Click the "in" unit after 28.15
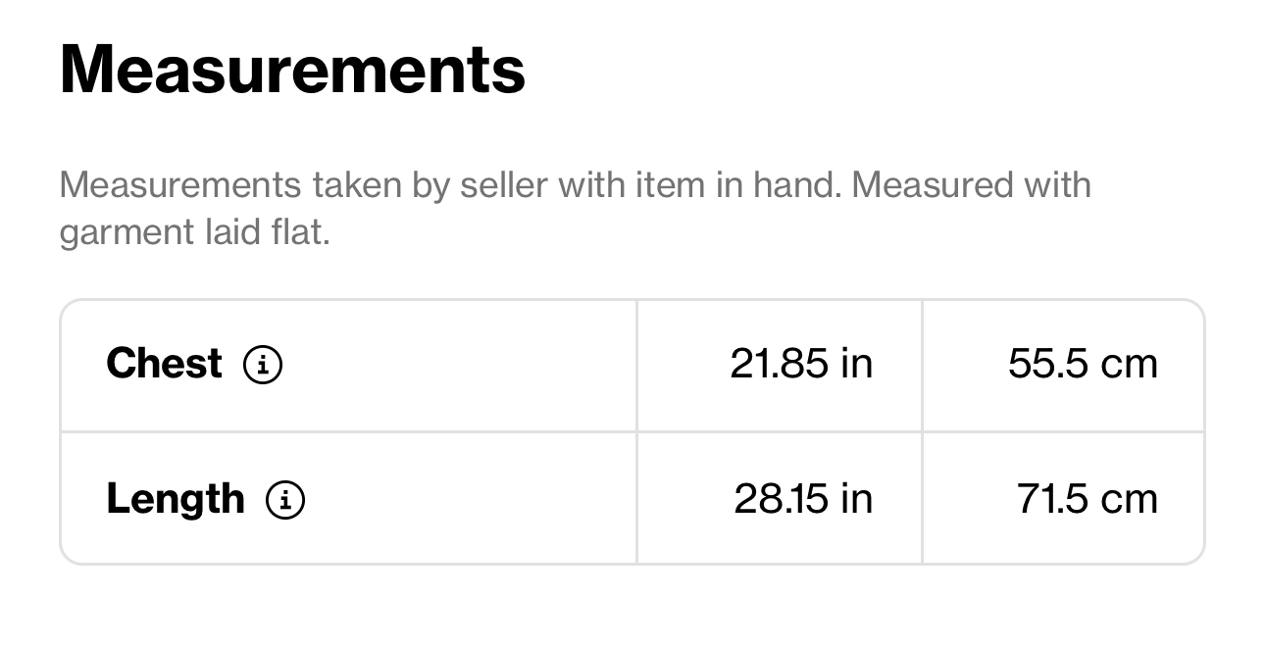 coord(856,499)
